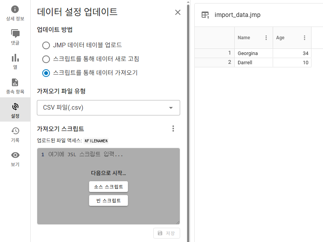Select 스크립트를 통해 데이터 새로 고침 option
This screenshot has height=242, width=323.
[46, 59]
